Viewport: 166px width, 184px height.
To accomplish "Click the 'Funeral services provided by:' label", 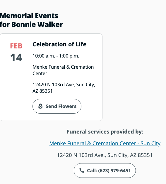I will point(105,132).
